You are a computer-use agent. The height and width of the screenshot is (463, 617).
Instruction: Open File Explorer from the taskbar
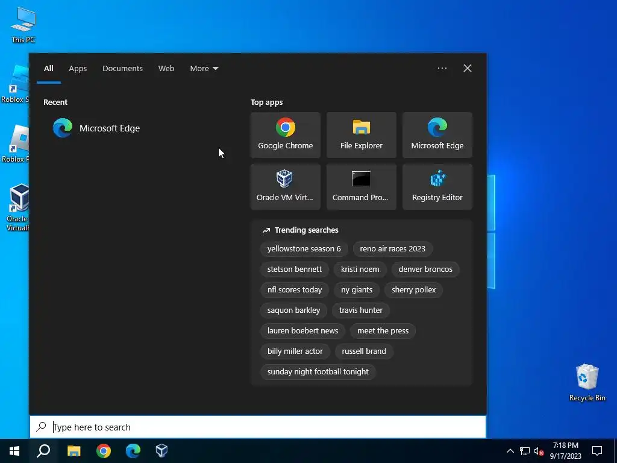click(x=74, y=451)
